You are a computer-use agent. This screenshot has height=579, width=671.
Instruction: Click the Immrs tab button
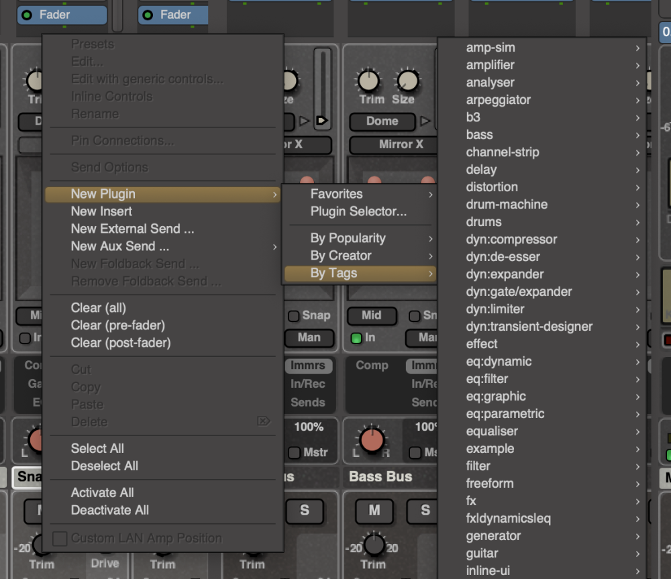[308, 366]
